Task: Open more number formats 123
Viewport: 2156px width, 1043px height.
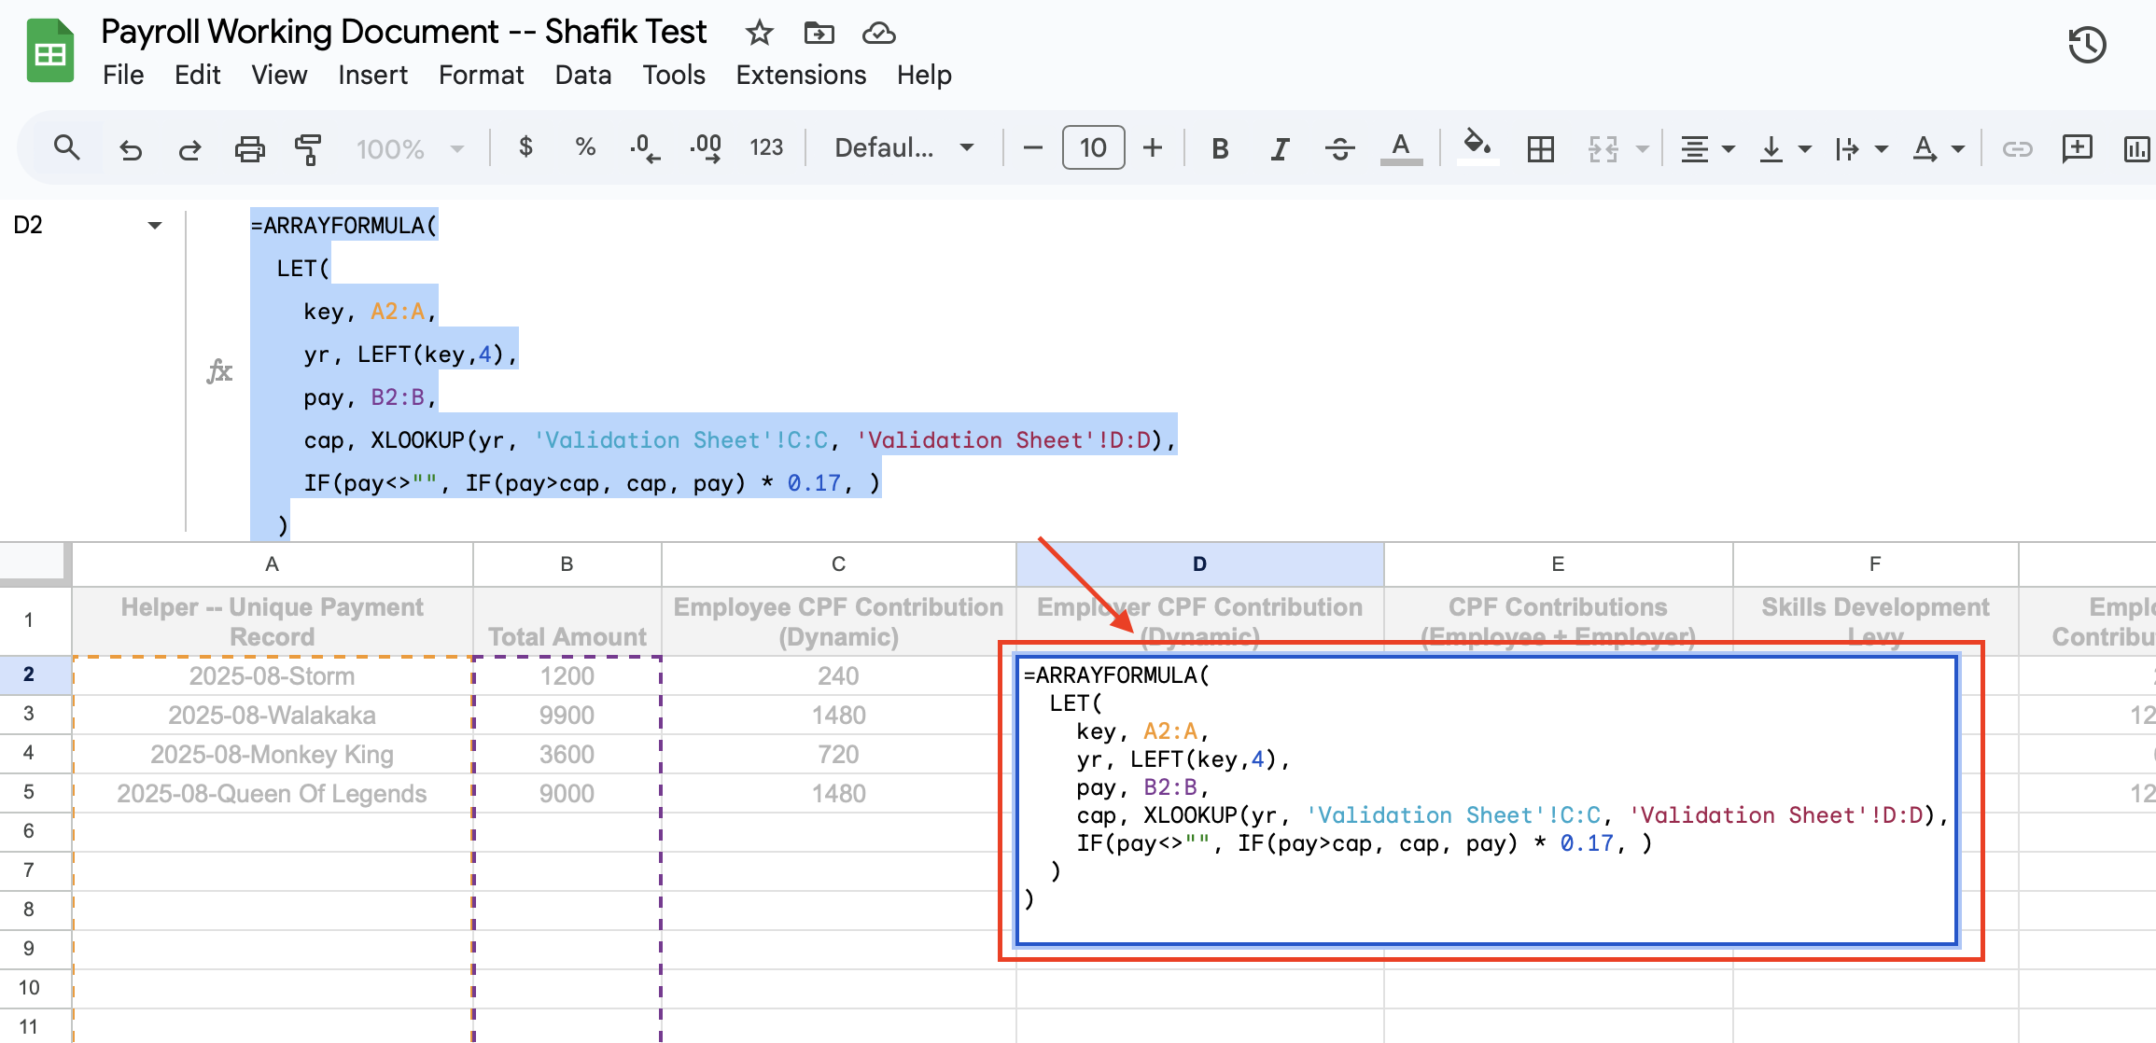Action: coord(766,147)
